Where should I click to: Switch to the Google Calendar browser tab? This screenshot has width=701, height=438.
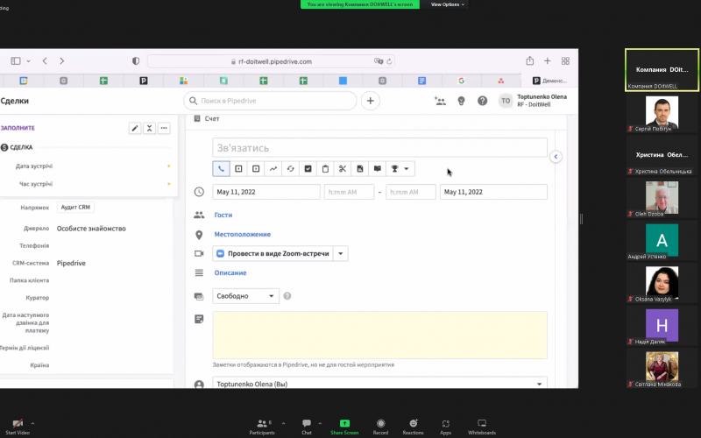(24, 81)
